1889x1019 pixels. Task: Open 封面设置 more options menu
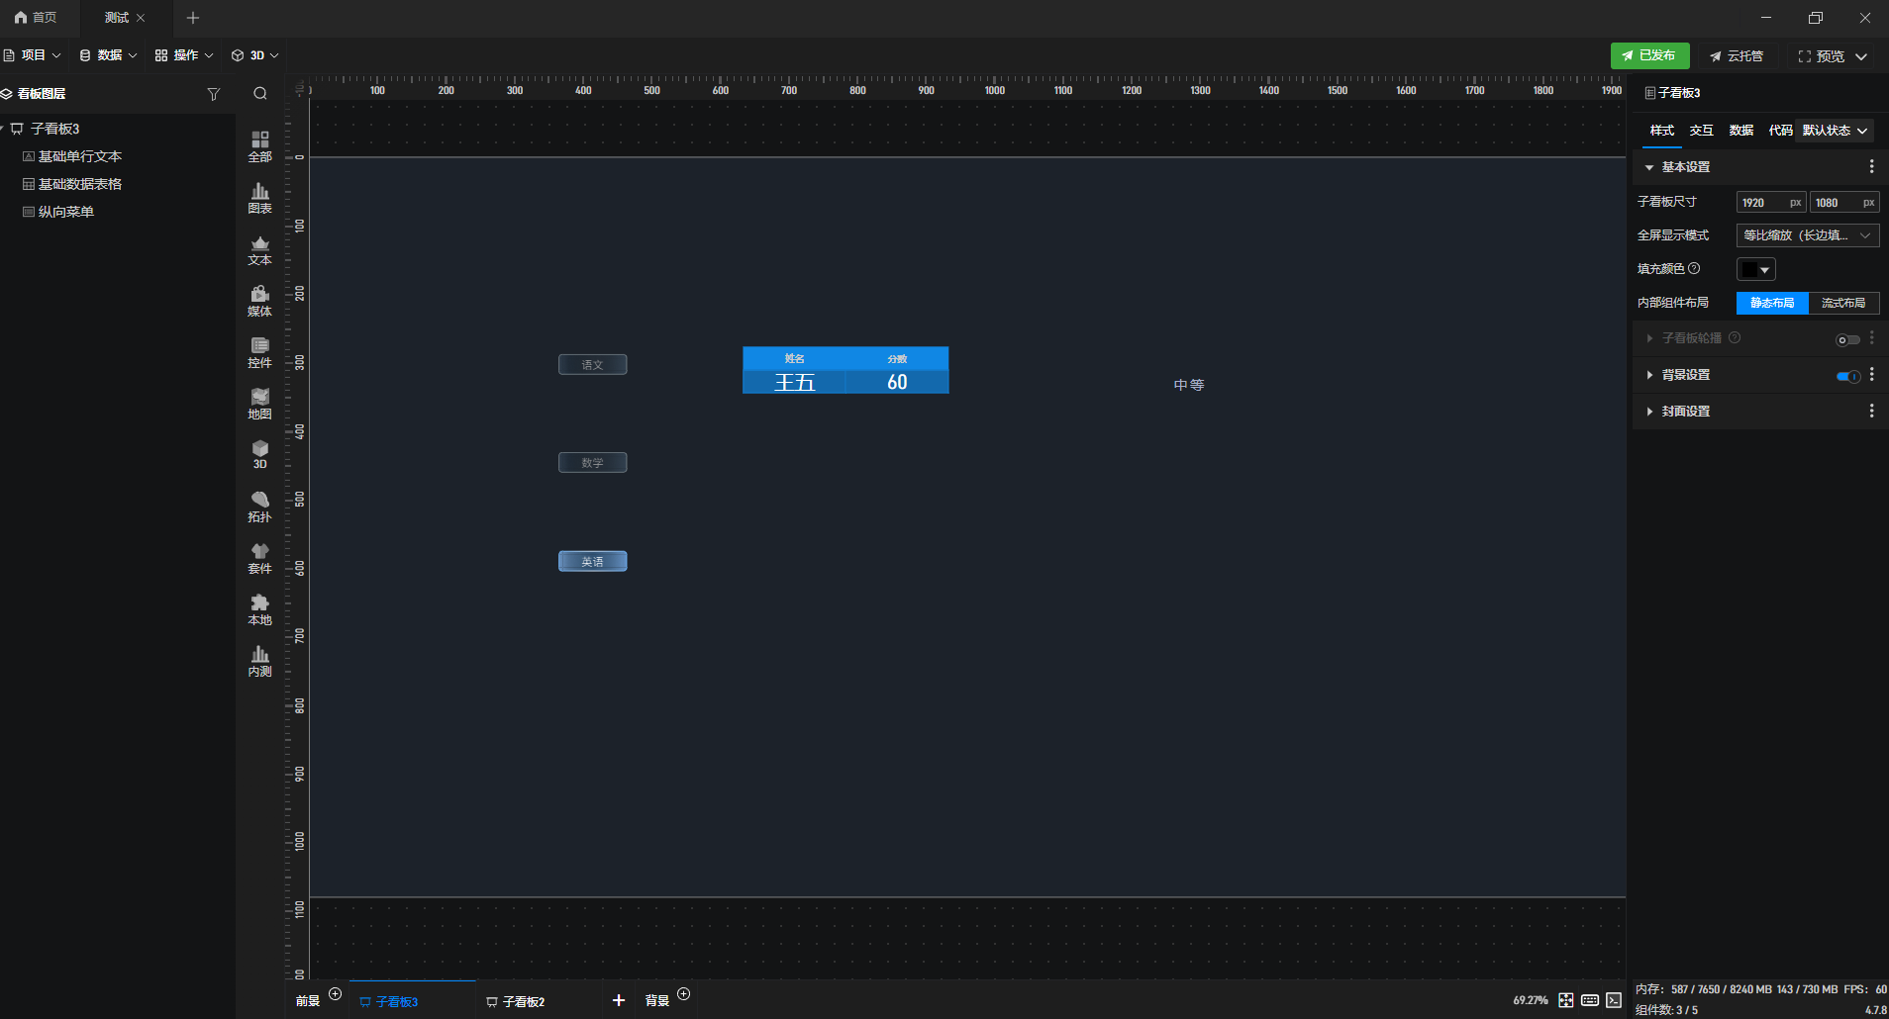1871,412
